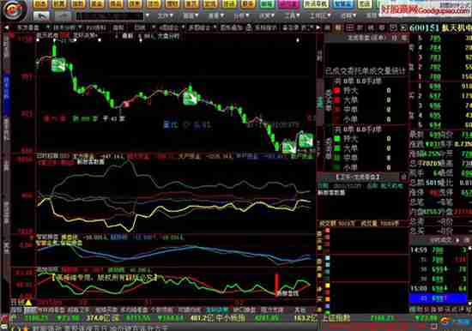The image size is (472, 331).
Task: Click the small icon right of 【主买-龙虎看盘】 header
Action: (x=403, y=177)
